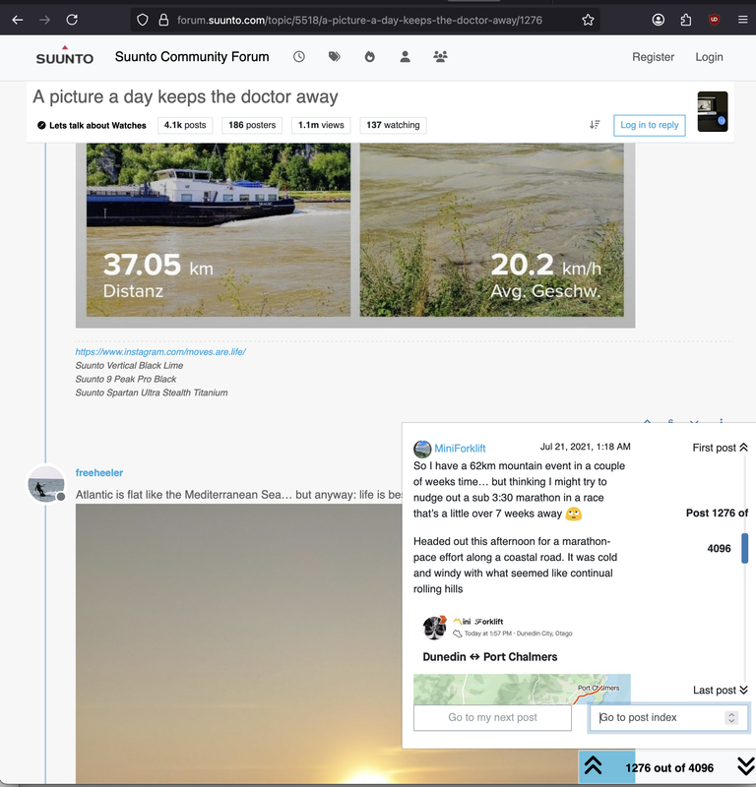Image resolution: width=756 pixels, height=787 pixels.
Task: Click the uBlock Origin extension icon
Action: 714,20
